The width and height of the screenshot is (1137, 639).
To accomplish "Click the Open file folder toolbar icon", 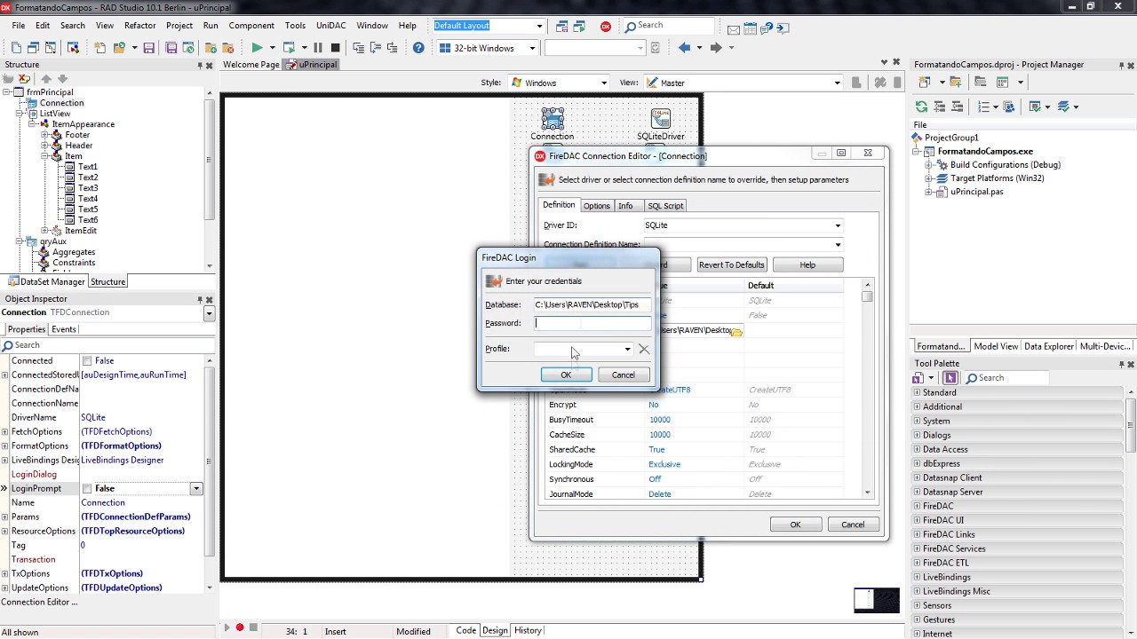I will coord(120,48).
